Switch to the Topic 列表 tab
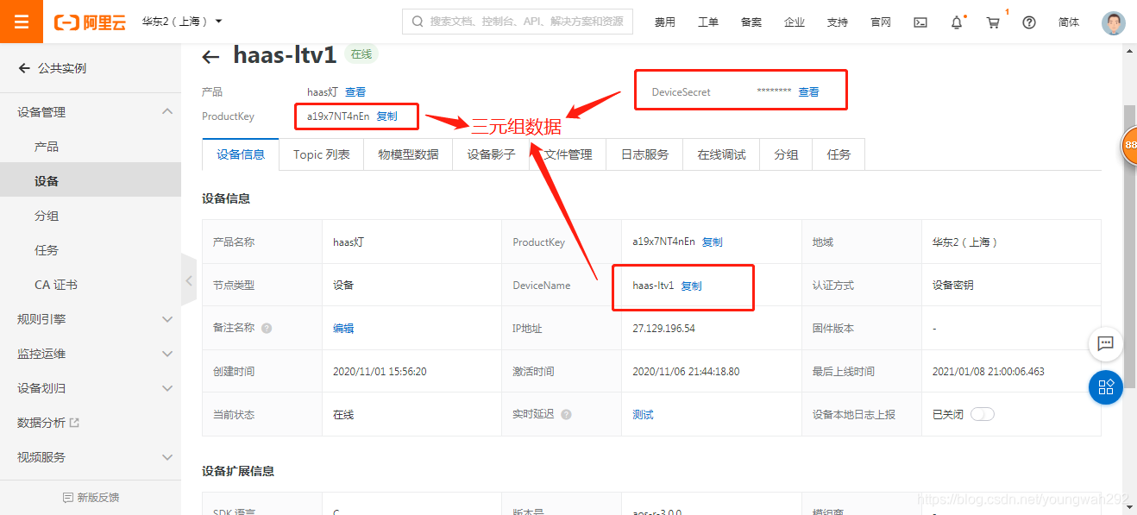The image size is (1137, 515). pos(322,154)
